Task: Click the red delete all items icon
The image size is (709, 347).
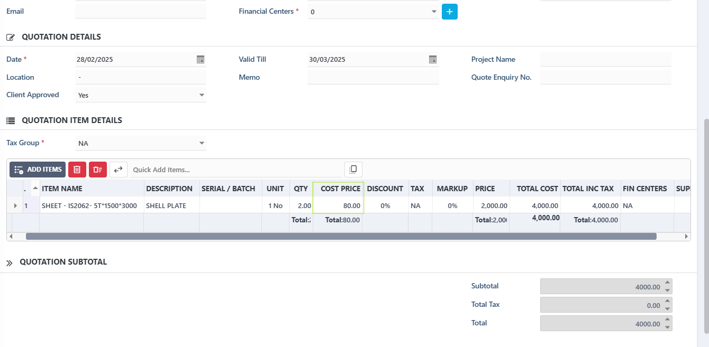Action: [98, 170]
